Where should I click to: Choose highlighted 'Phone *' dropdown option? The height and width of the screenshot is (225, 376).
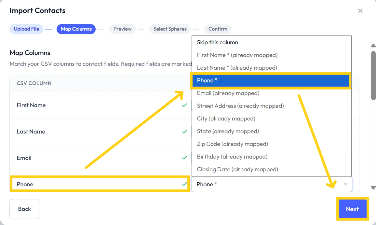(270, 80)
